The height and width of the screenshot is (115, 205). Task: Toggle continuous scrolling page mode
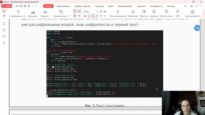point(79,11)
